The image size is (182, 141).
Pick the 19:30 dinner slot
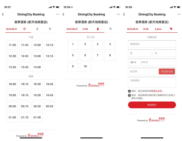tap(37, 95)
